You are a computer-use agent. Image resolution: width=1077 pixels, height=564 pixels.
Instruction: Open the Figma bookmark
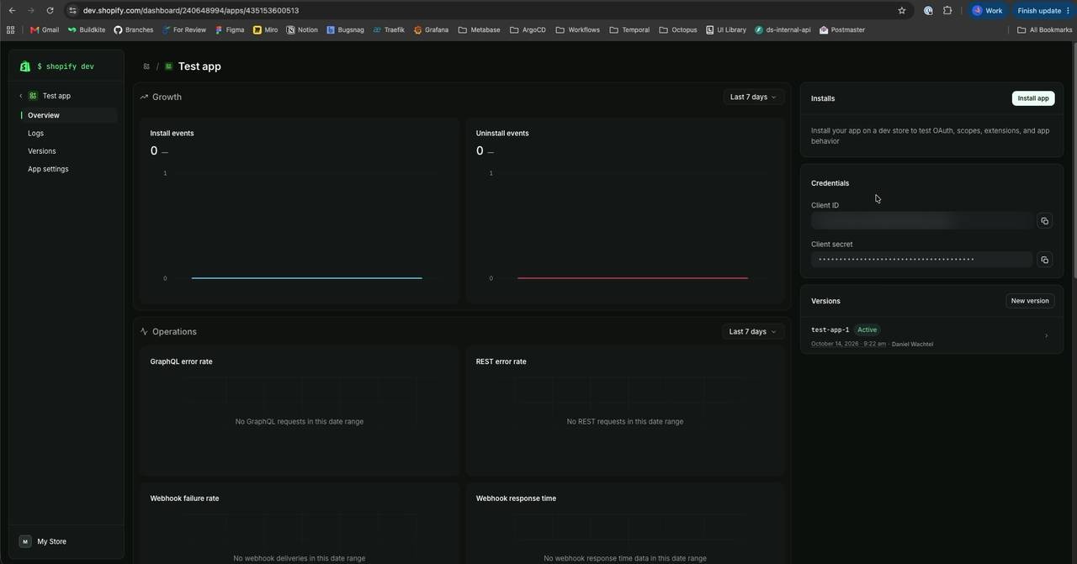tap(230, 29)
